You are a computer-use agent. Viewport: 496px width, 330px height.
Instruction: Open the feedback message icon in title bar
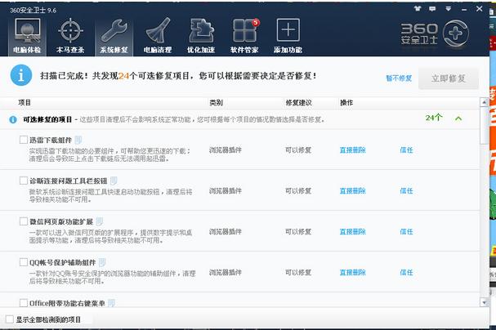click(x=432, y=9)
